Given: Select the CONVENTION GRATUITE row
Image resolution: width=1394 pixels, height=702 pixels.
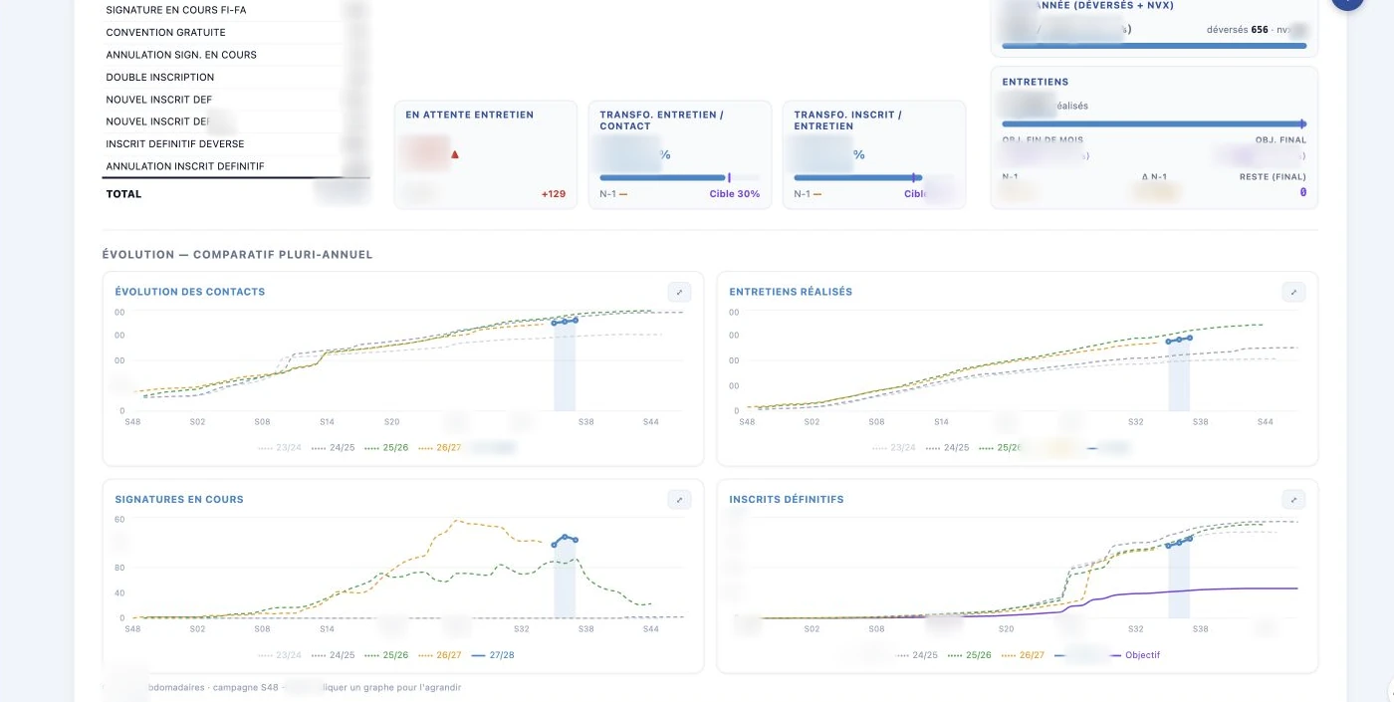Looking at the screenshot, I should click(236, 32).
